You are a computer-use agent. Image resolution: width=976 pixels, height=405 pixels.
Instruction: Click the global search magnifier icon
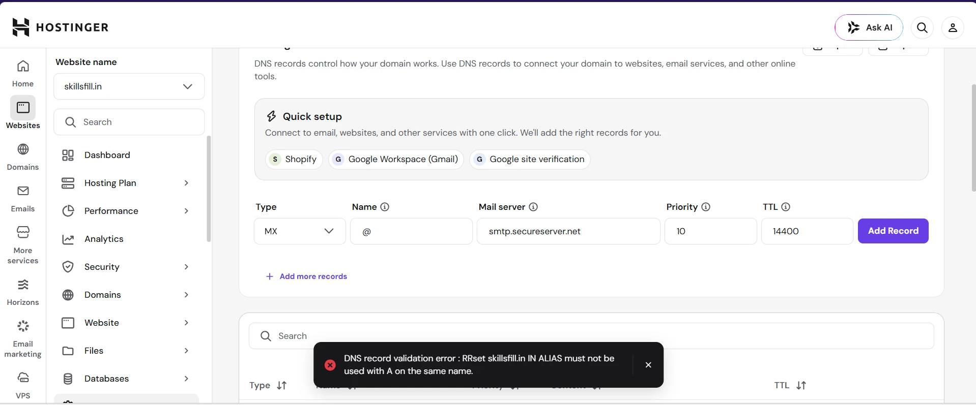click(x=922, y=27)
